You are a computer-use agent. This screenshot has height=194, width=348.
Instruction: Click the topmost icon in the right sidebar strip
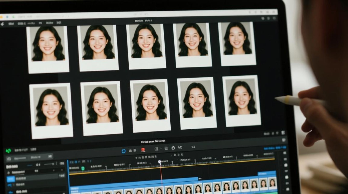[x=285, y=153]
